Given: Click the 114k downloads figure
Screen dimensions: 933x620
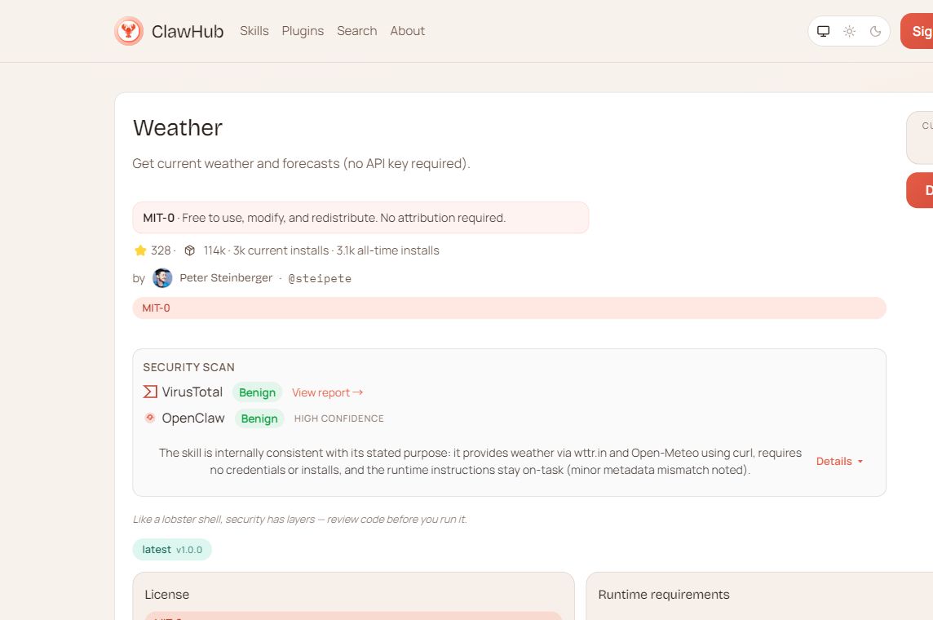Looking at the screenshot, I should pos(214,250).
